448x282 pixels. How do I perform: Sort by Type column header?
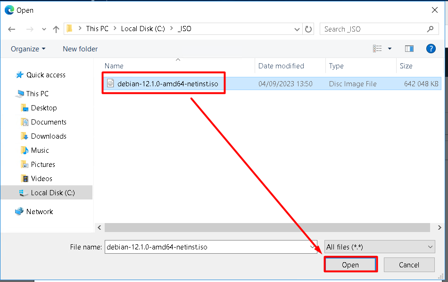(x=336, y=66)
